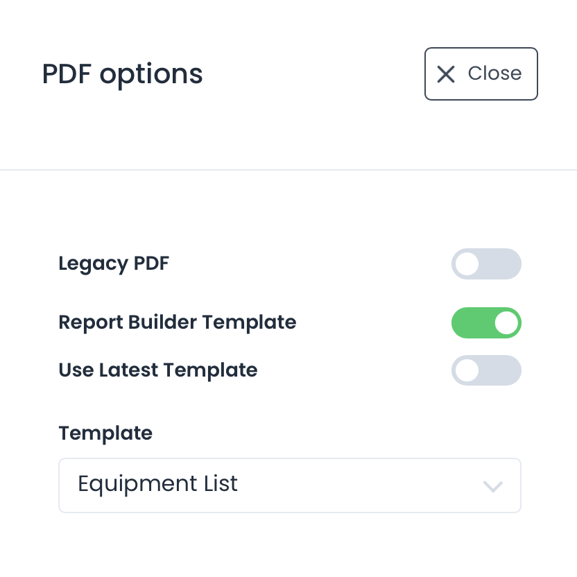Screen dimensions: 577x577
Task: Click the Legacy PDF label
Action: [114, 264]
